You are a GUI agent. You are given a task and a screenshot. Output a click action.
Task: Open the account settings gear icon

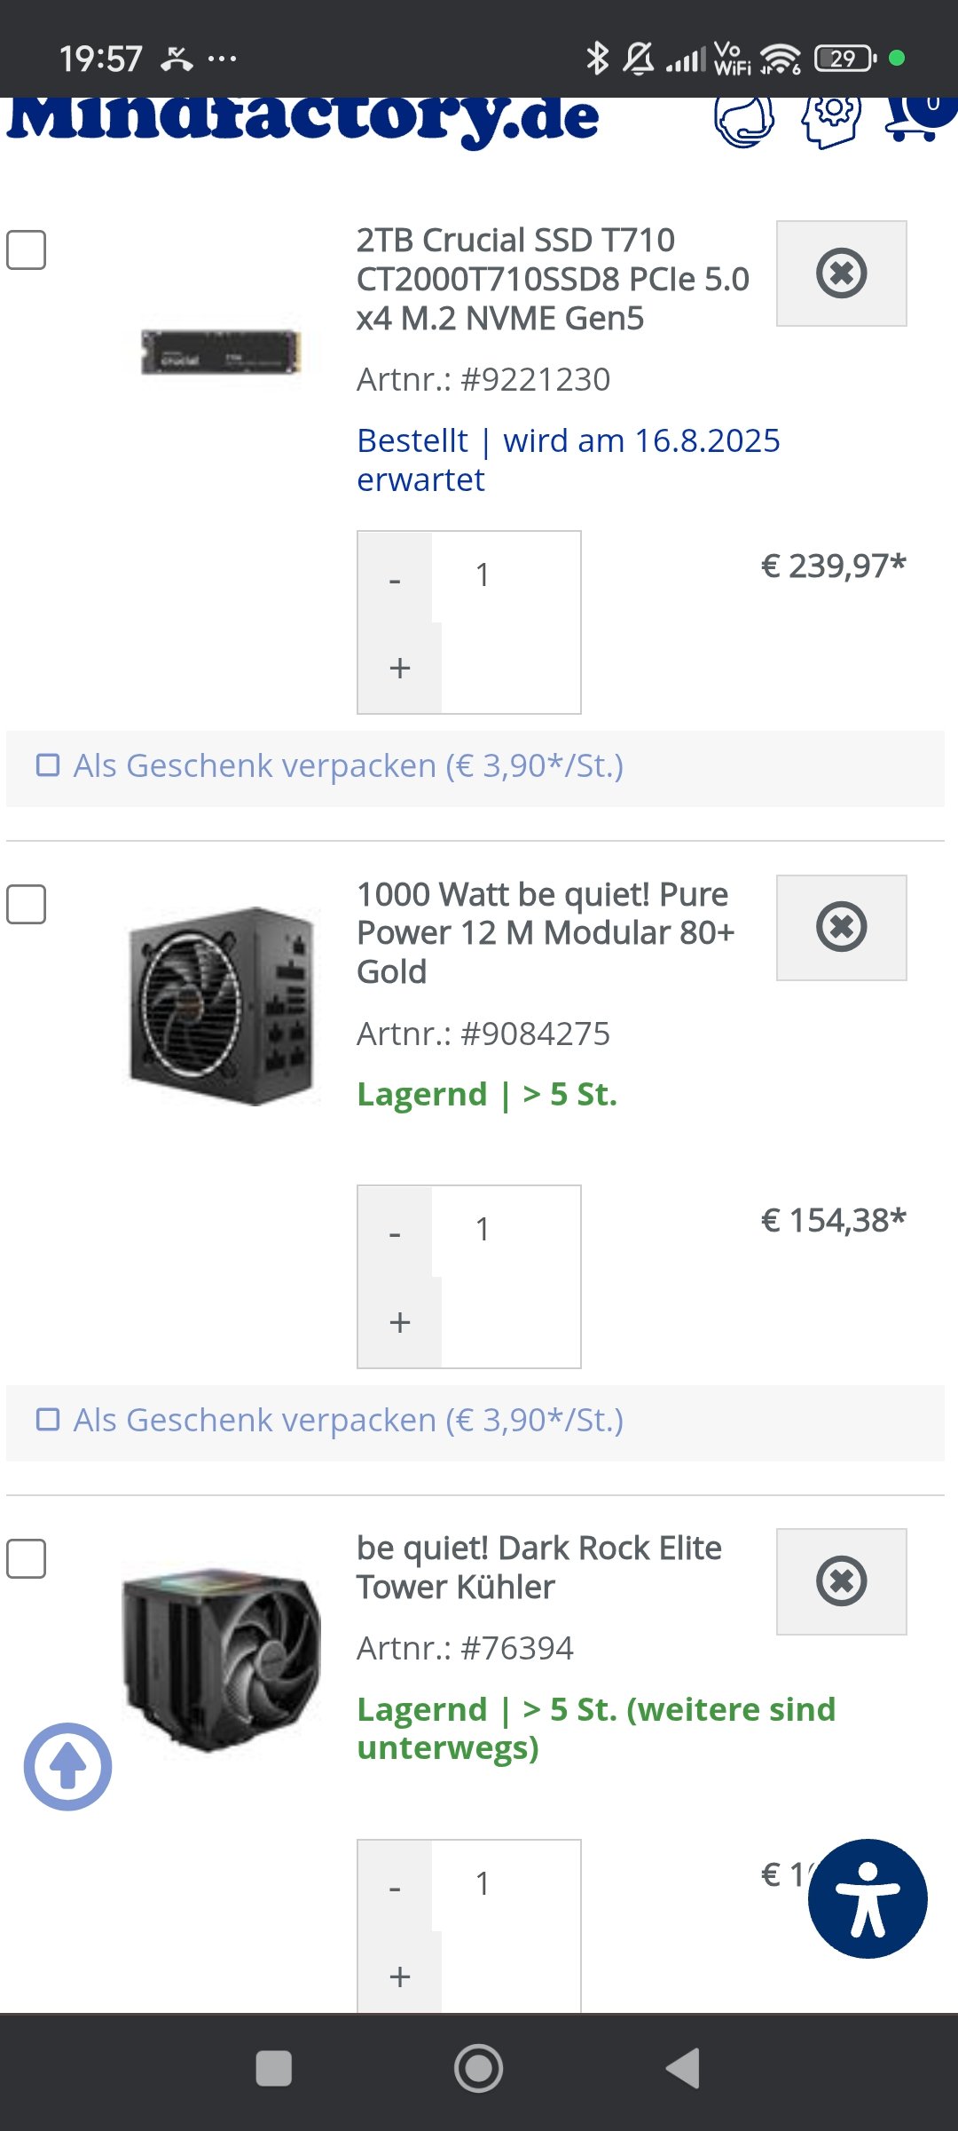coord(831,119)
